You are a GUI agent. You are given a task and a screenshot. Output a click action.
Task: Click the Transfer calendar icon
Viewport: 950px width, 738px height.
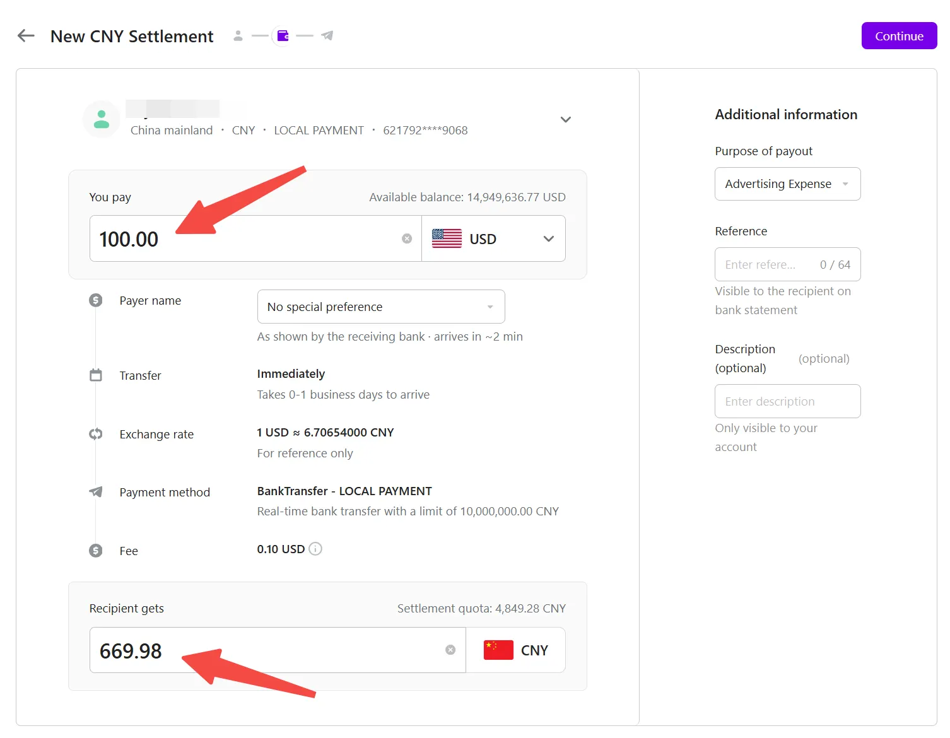point(96,375)
